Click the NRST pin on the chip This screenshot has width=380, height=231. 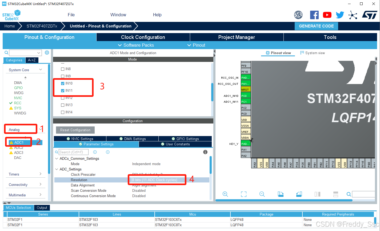pyautogui.click(x=246, y=90)
